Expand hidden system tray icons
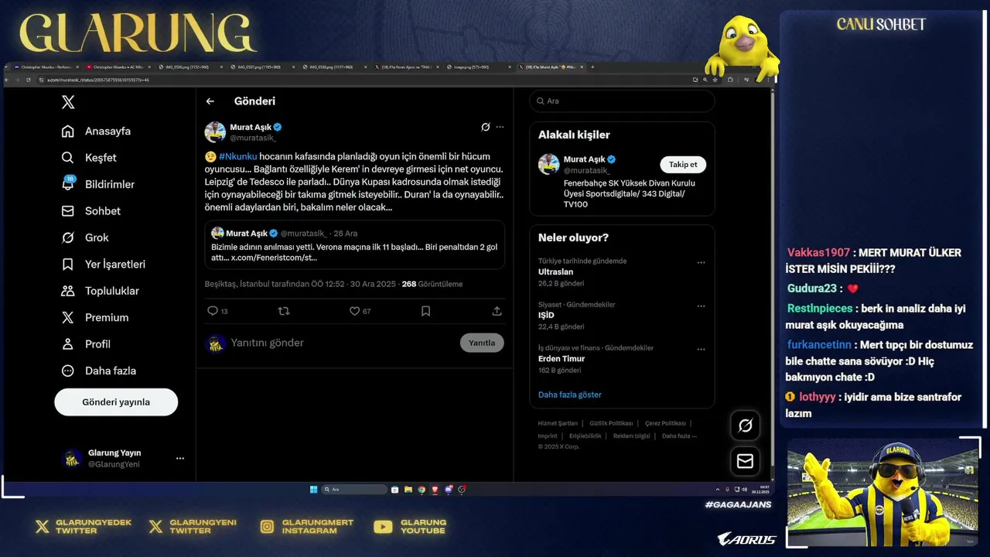Image resolution: width=990 pixels, height=557 pixels. [718, 489]
